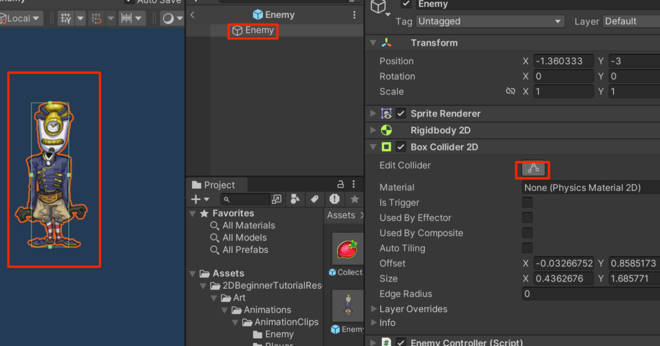Toggle the Enemy GameObject active checkbox
This screenshot has width=660, height=346.
pyautogui.click(x=406, y=4)
